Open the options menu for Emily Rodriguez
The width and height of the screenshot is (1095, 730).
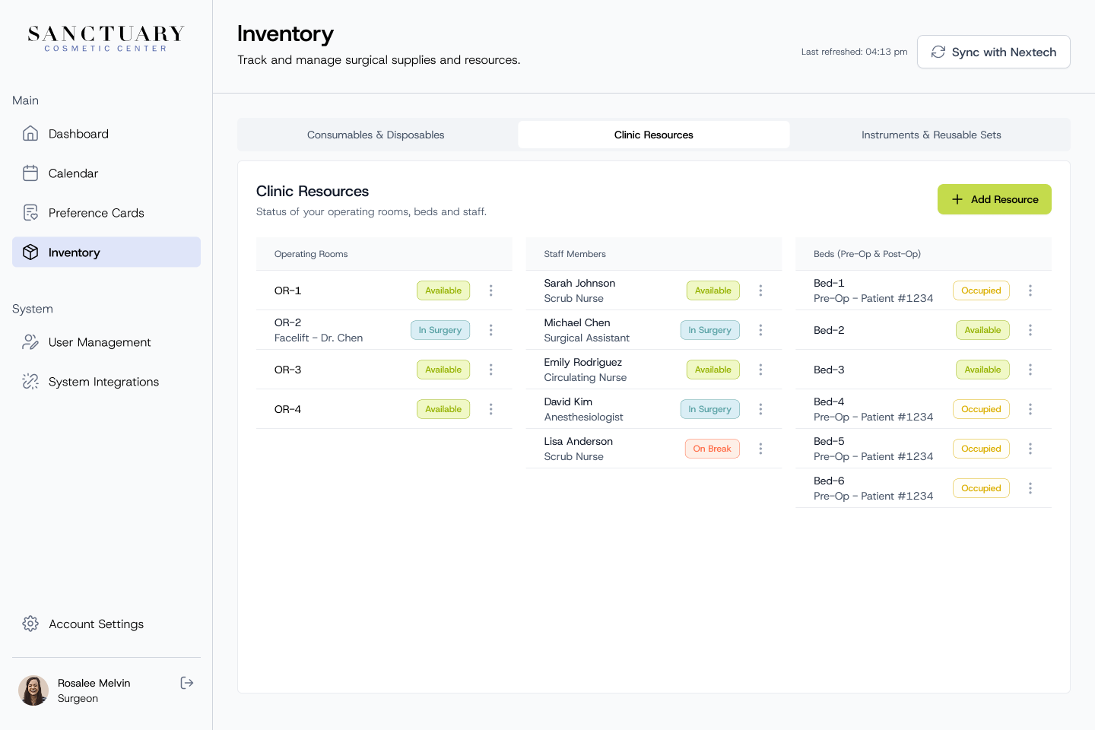[760, 370]
